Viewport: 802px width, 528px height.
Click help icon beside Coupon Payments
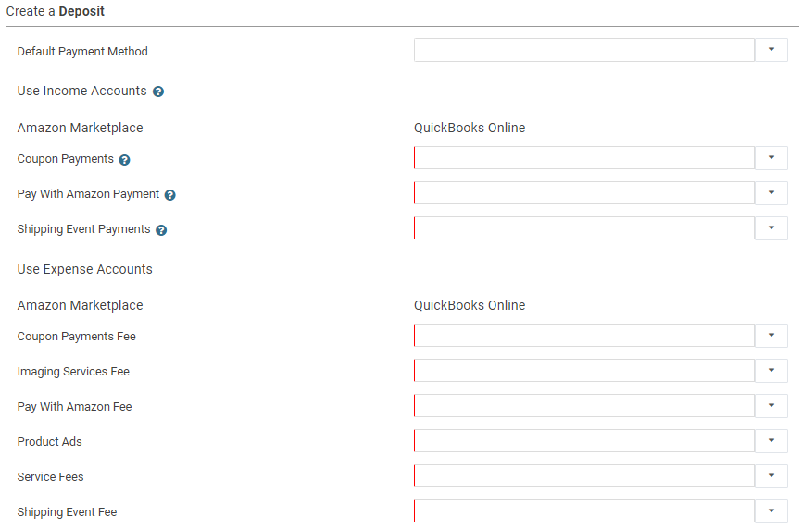[124, 160]
